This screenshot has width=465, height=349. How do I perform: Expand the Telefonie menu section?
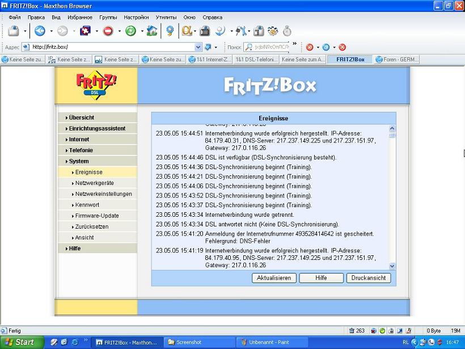click(98, 150)
